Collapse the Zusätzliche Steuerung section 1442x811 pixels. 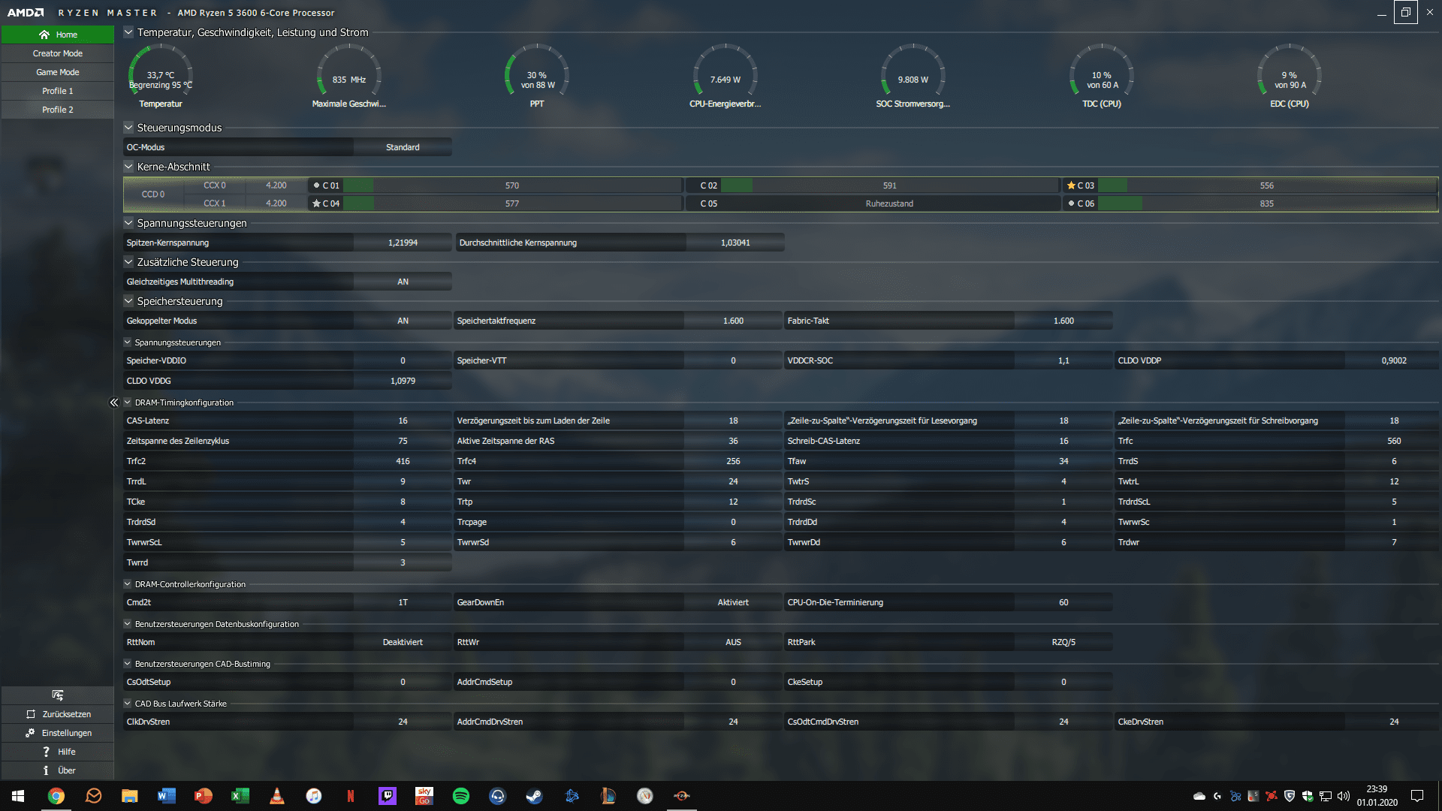click(128, 262)
